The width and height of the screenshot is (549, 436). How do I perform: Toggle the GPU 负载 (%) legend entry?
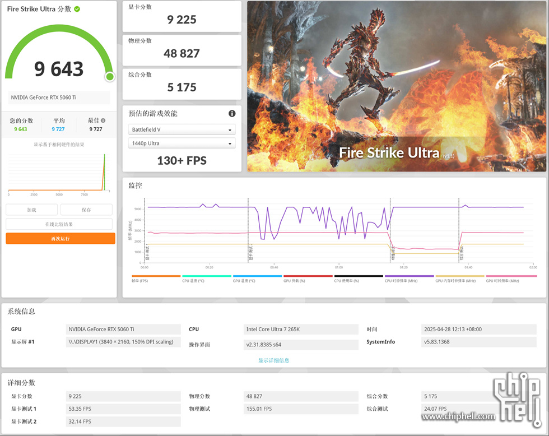pos(308,279)
